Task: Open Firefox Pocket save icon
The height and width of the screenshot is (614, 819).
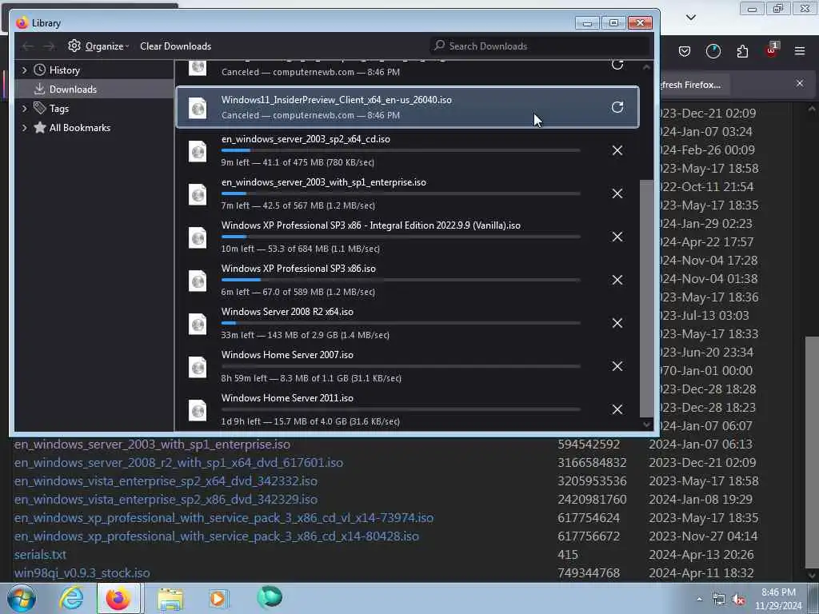Action: tap(685, 51)
